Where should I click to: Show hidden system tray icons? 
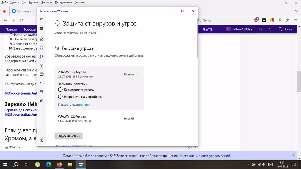click(248, 165)
